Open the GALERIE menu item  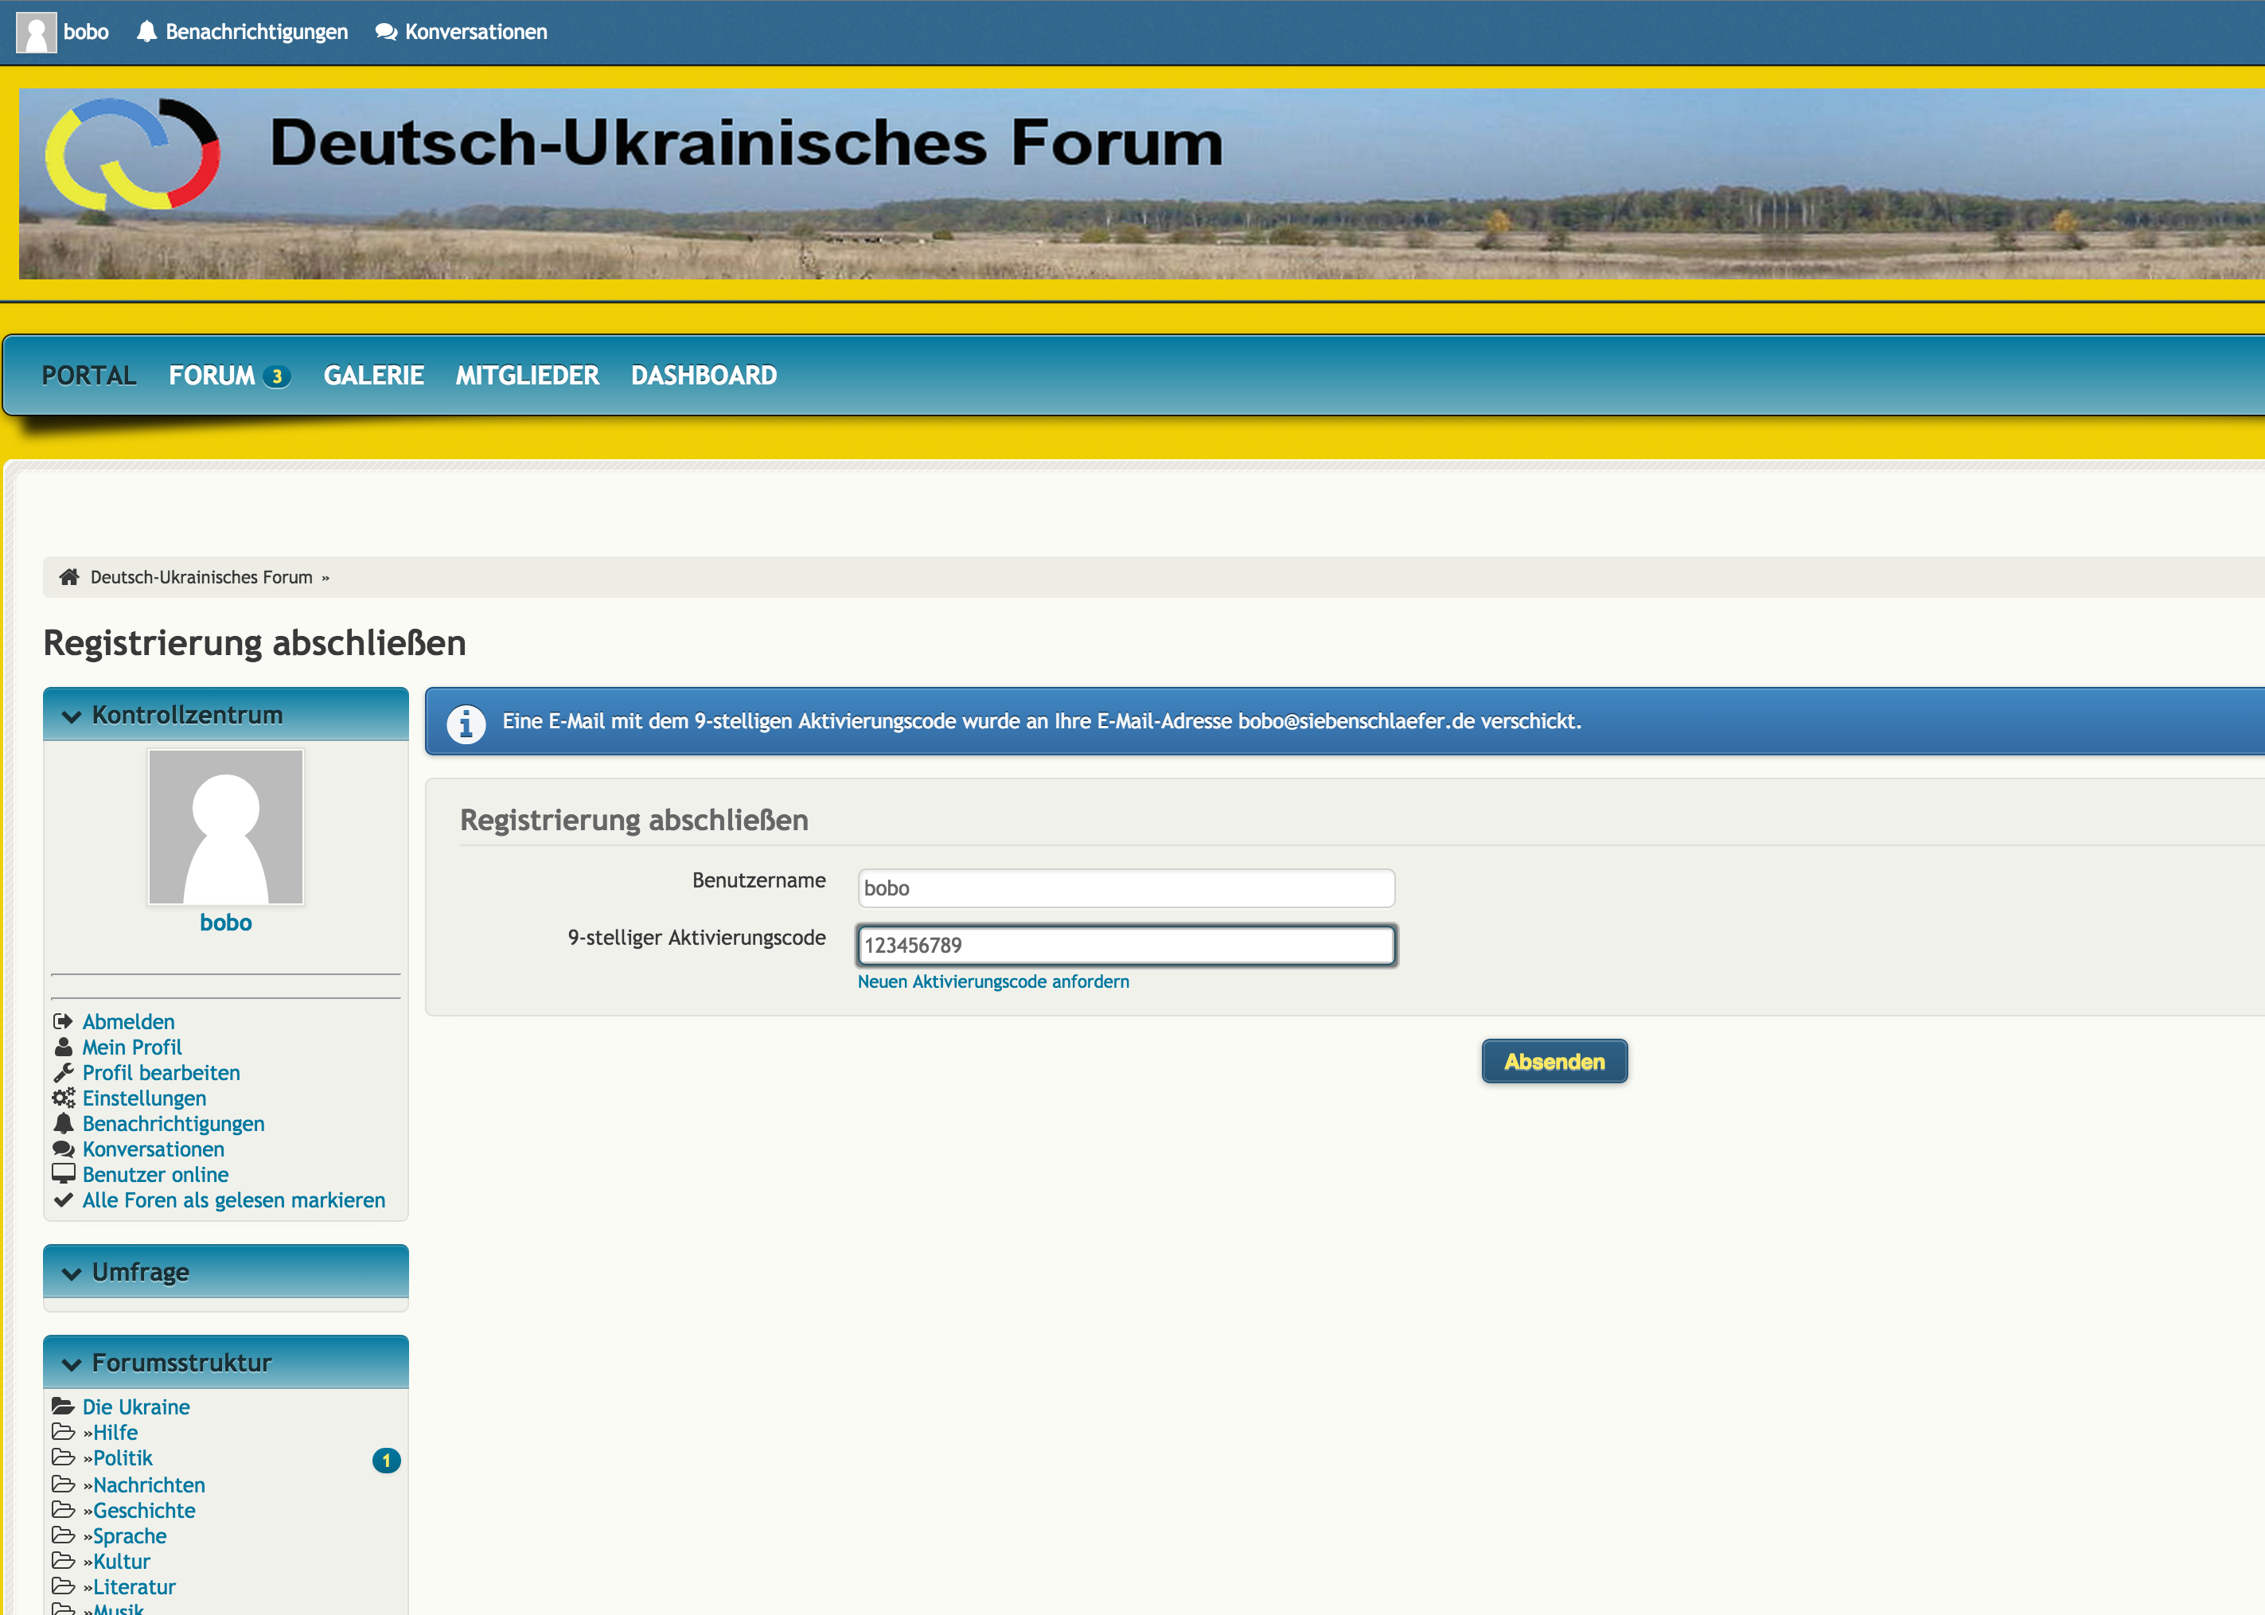coord(374,376)
